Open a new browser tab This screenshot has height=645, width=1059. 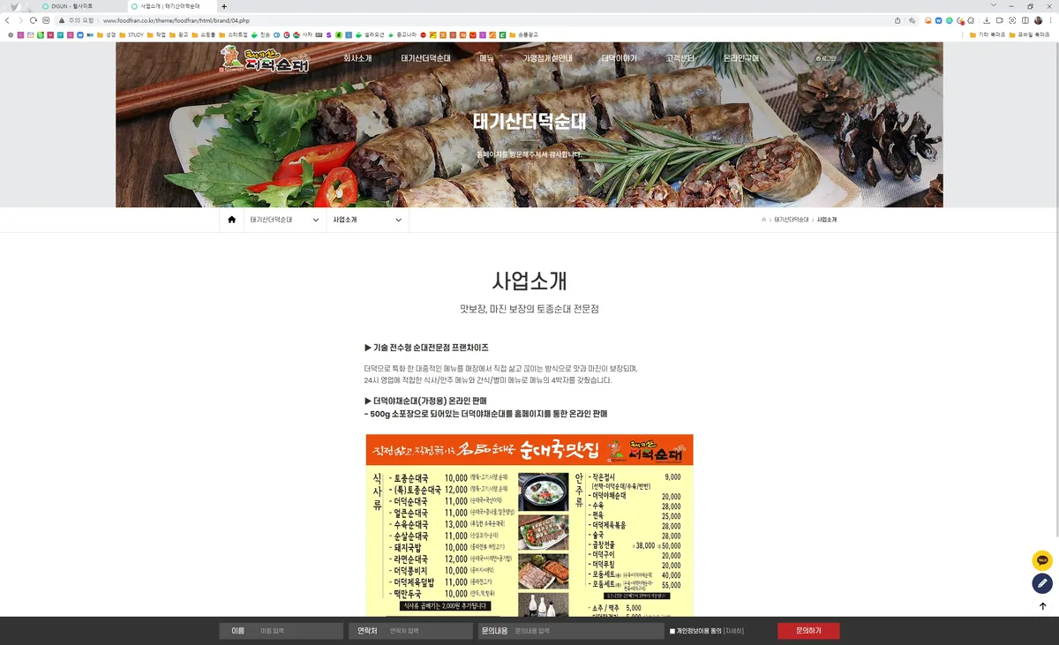click(224, 6)
